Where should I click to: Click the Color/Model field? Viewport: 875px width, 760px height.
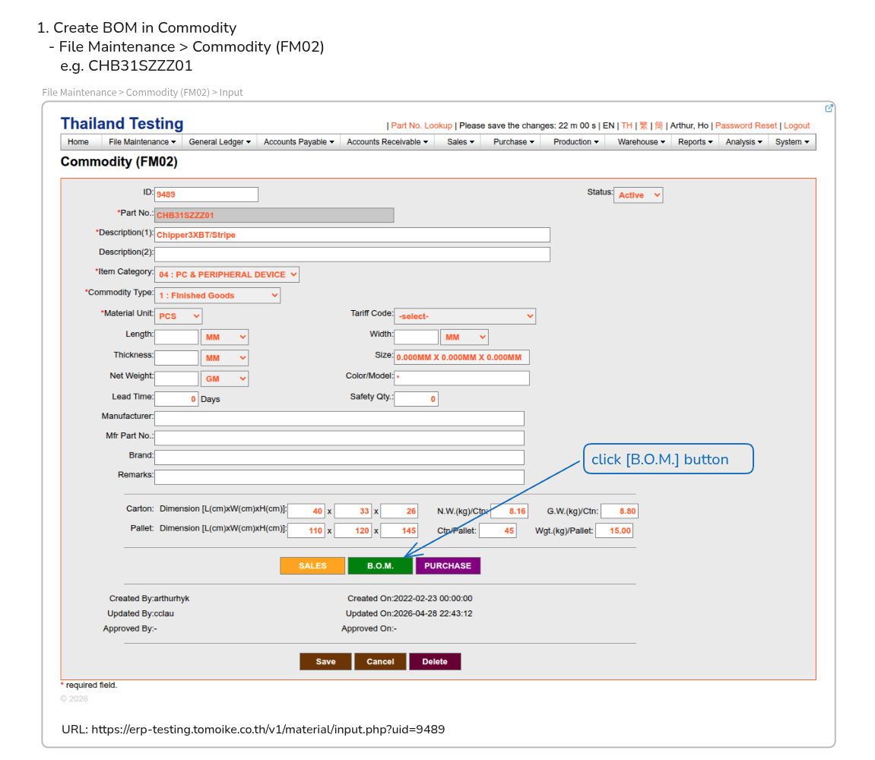[x=461, y=378]
